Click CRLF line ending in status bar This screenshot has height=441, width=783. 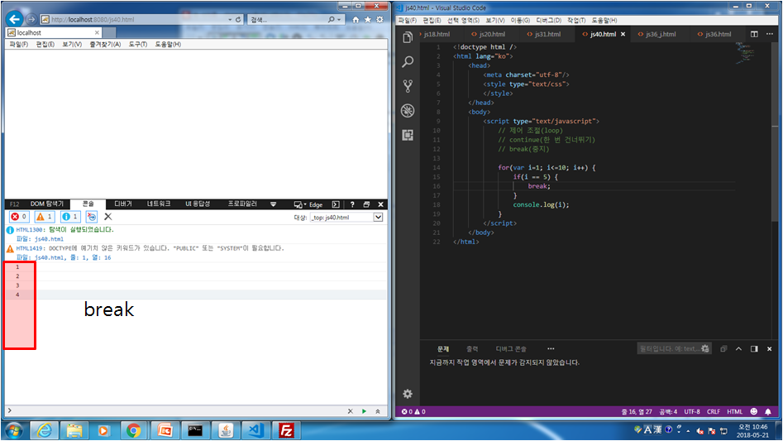click(x=713, y=411)
